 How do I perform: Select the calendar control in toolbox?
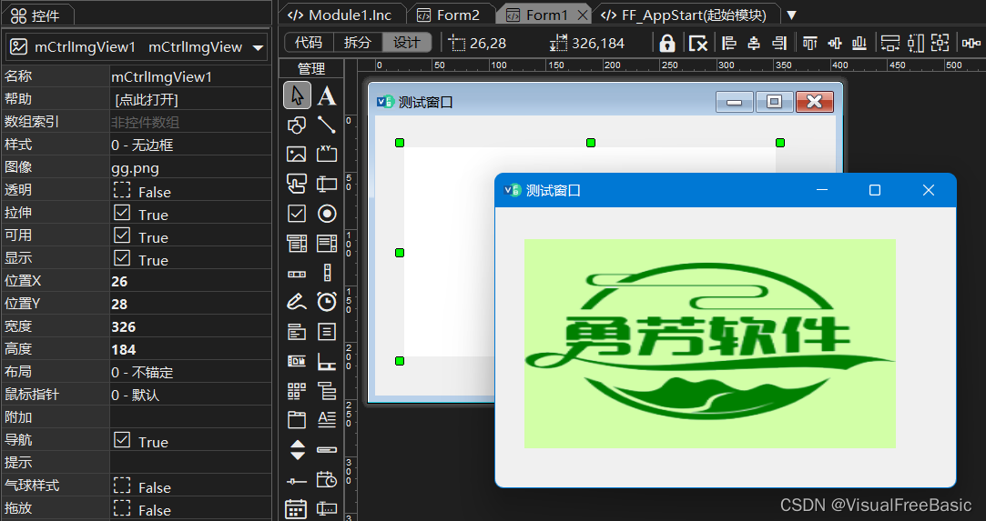point(297,509)
